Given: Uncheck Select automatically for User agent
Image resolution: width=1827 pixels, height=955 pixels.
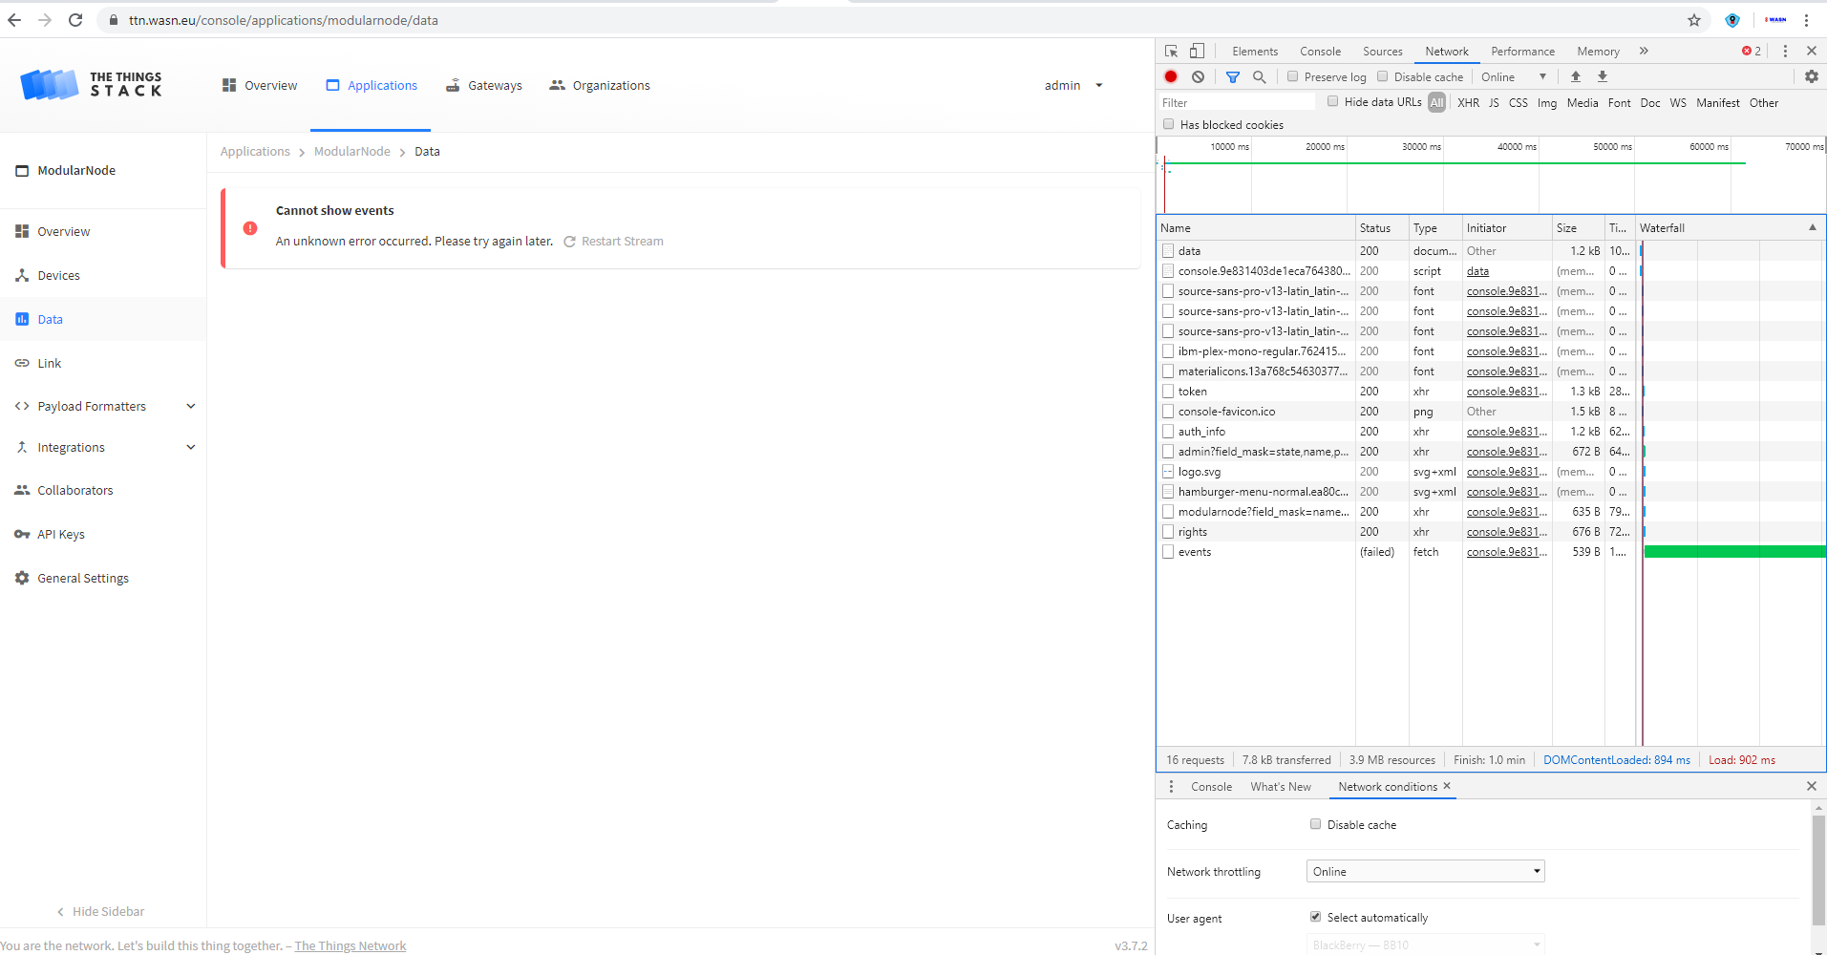Looking at the screenshot, I should [x=1316, y=916].
